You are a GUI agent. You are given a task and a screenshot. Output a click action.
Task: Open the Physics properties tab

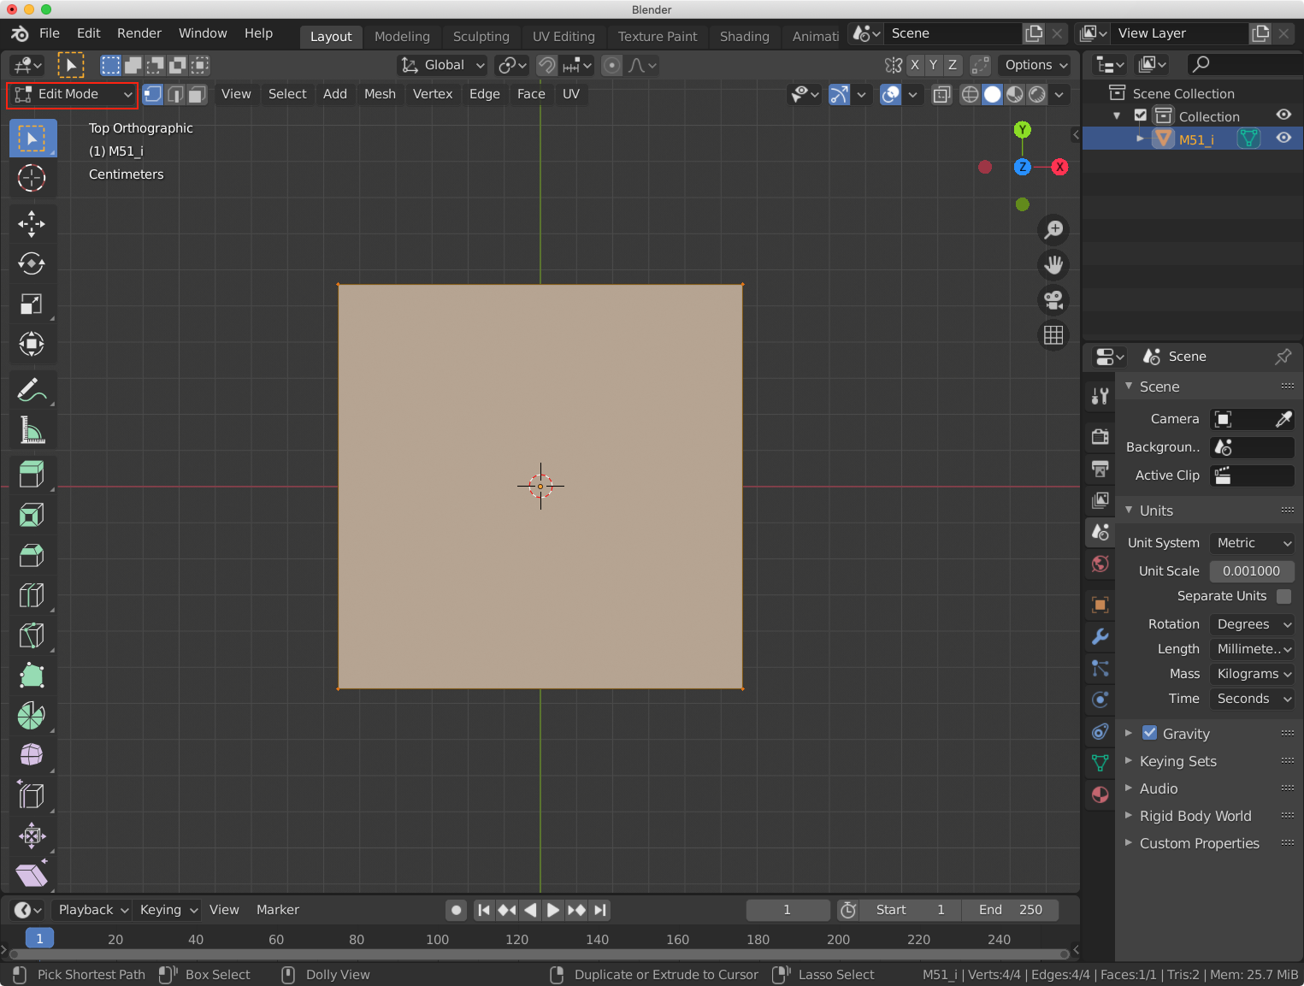click(x=1100, y=700)
